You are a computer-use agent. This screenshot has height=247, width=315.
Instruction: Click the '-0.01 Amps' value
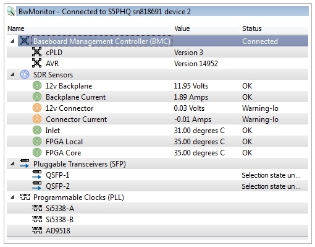(x=193, y=119)
